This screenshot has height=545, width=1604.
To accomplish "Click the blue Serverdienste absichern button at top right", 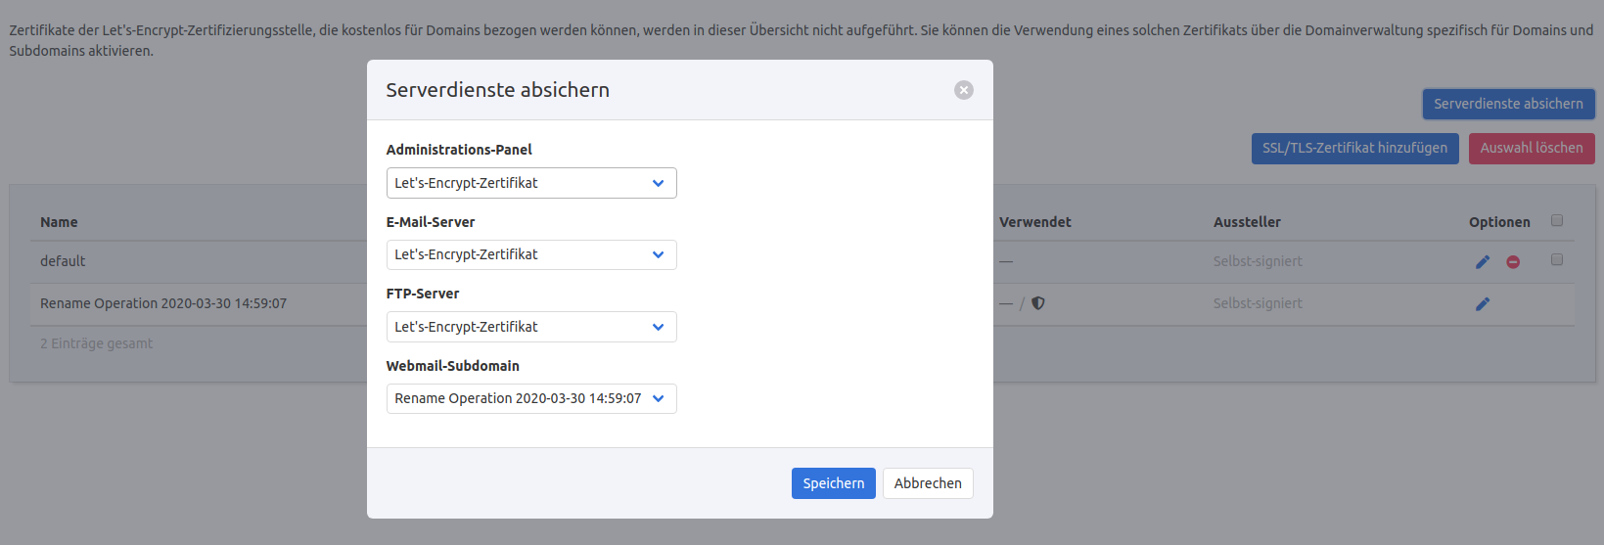I will (1507, 104).
